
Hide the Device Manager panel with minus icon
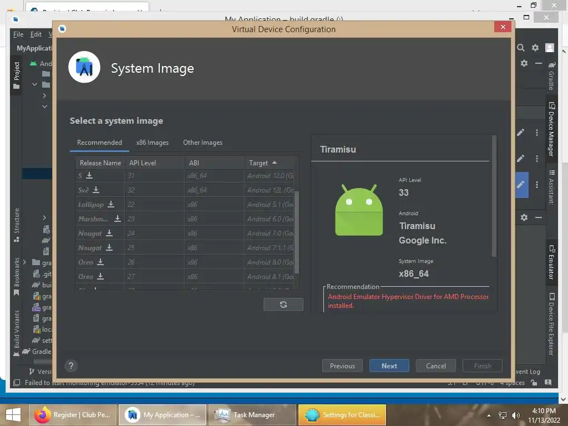pos(539,63)
